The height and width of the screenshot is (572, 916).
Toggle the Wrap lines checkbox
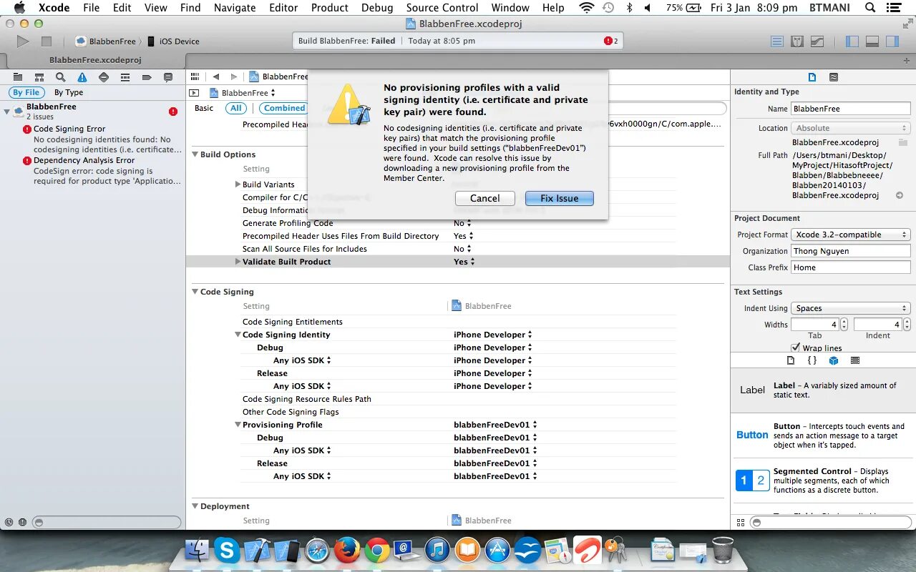pyautogui.click(x=795, y=348)
